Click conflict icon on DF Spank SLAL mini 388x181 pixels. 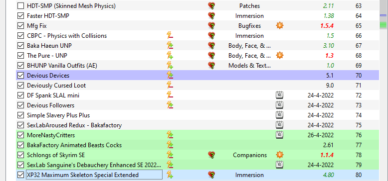[x=170, y=95]
